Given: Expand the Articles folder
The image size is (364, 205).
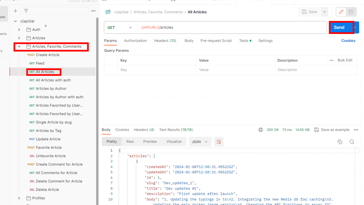Looking at the screenshot, I should coord(19,38).
